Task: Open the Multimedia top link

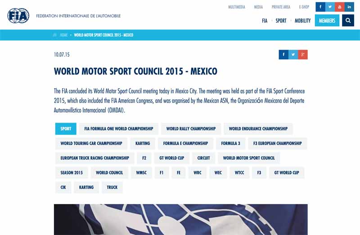Action: tap(237, 7)
